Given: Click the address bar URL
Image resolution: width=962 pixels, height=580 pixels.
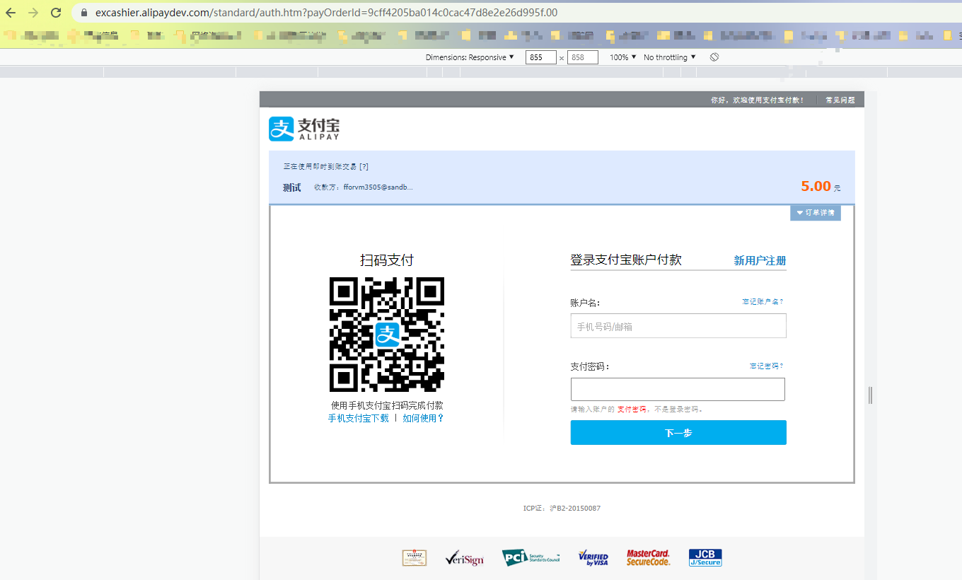Looking at the screenshot, I should (x=326, y=13).
